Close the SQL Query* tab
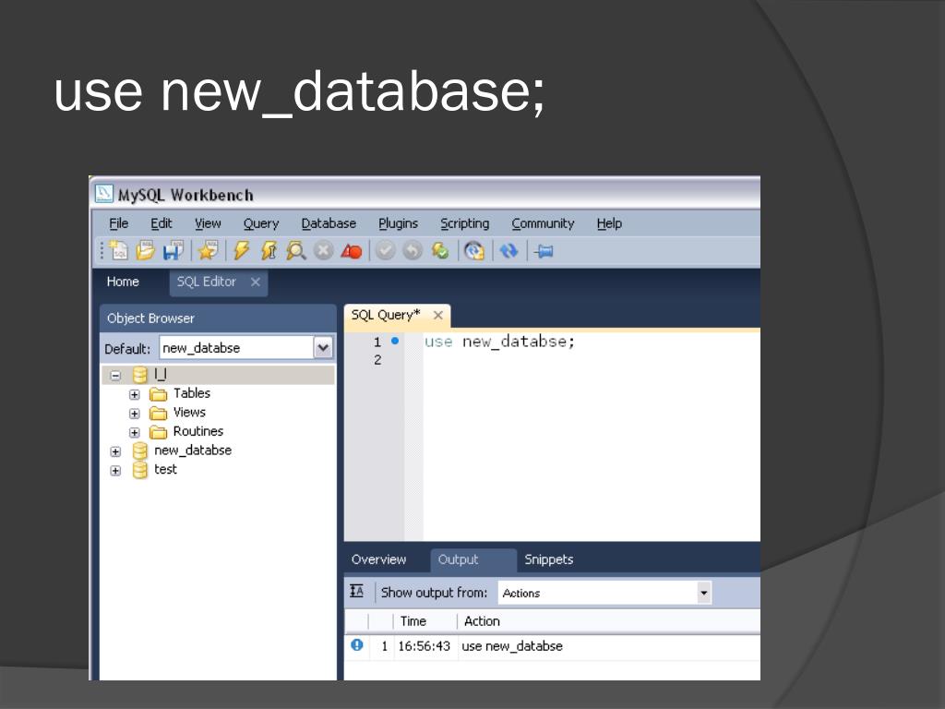Image resolution: width=945 pixels, height=709 pixels. click(438, 315)
